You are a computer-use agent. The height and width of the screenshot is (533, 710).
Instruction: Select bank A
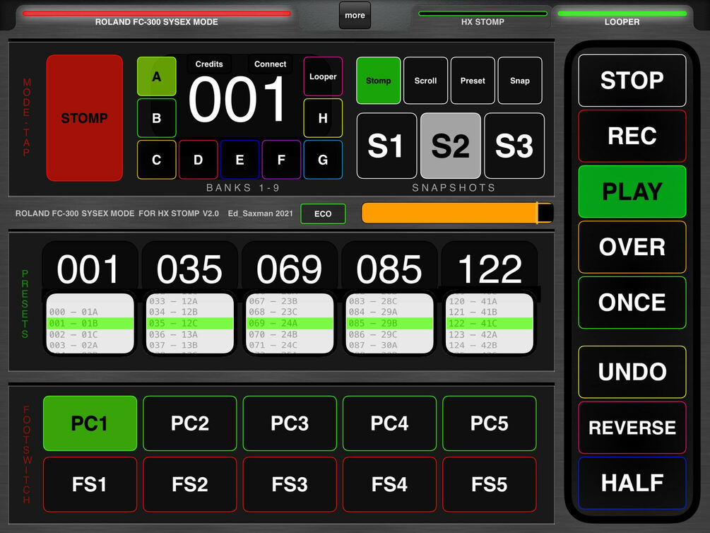[157, 76]
